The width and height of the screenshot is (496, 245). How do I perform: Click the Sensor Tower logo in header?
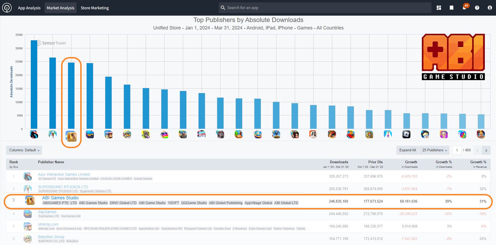click(x=7, y=8)
